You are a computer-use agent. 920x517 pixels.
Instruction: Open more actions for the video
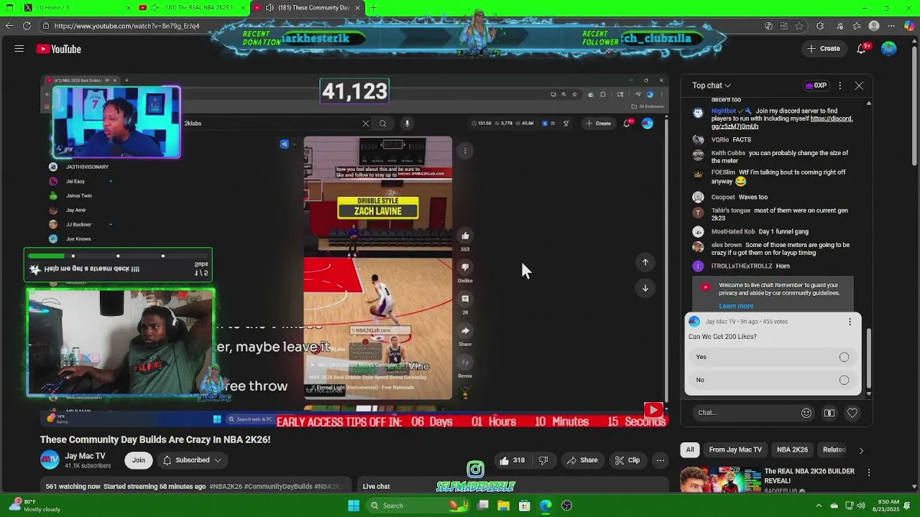point(660,460)
